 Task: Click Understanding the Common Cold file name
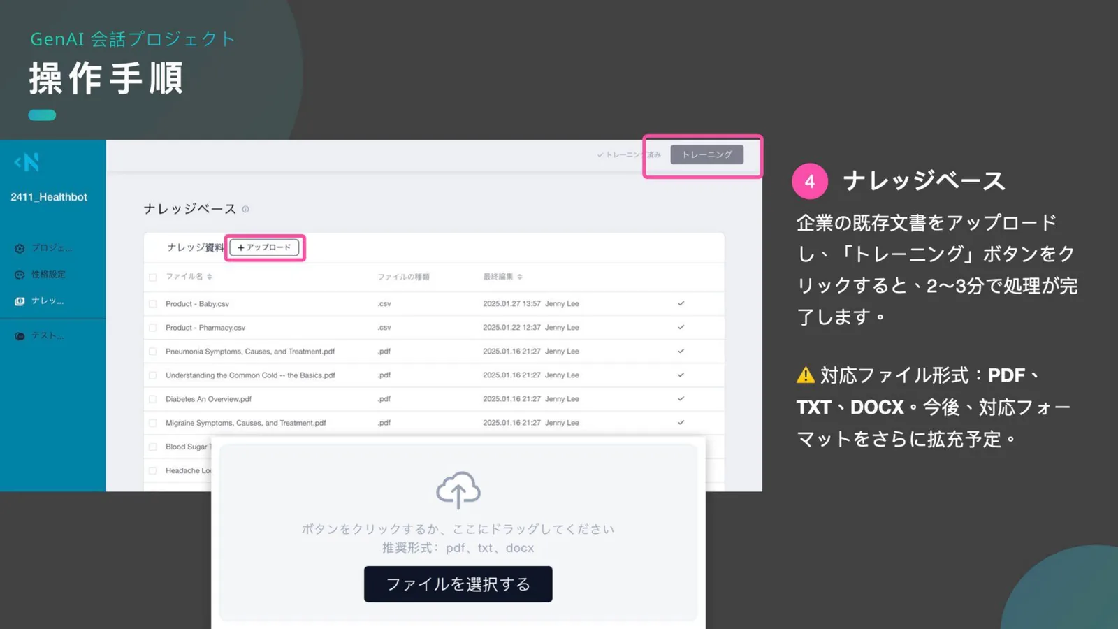click(250, 375)
